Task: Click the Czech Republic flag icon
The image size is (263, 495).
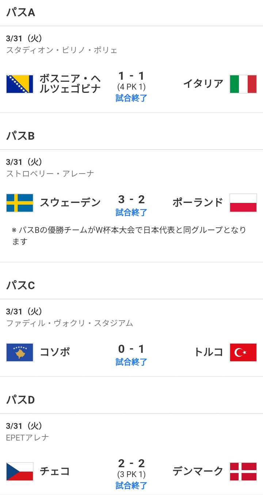Action: pos(20,471)
